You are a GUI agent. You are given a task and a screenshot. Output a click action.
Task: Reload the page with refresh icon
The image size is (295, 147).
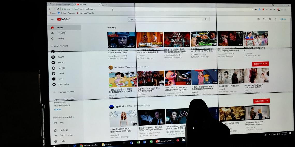pyautogui.click(x=58, y=9)
